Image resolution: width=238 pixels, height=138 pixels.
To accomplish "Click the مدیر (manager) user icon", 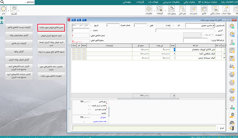I will [x=4, y=10].
